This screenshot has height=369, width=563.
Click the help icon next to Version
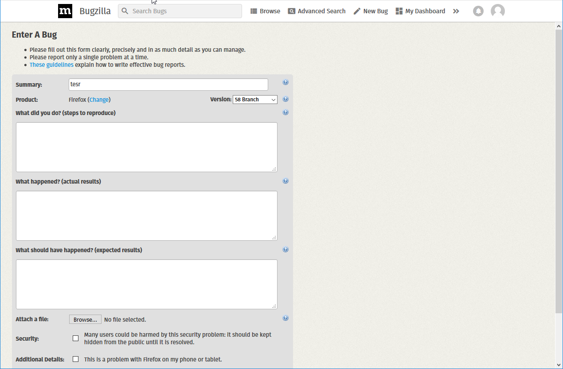pos(285,99)
